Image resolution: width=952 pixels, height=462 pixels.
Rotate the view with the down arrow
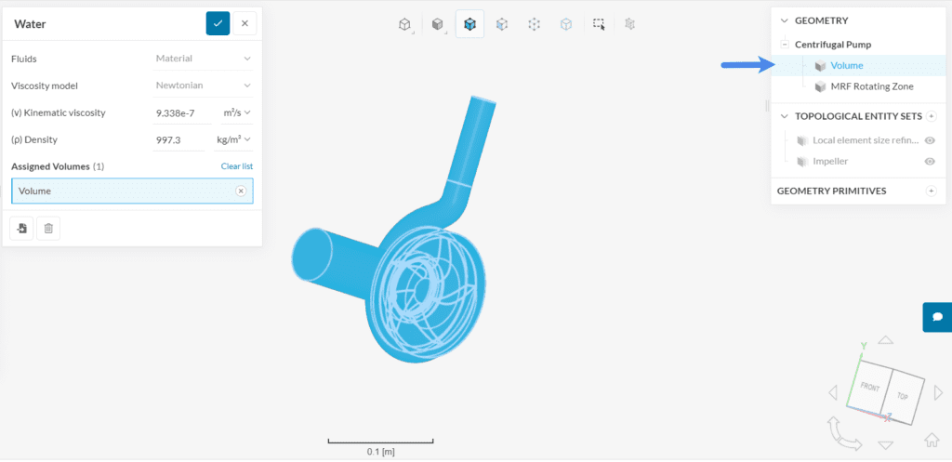click(886, 445)
